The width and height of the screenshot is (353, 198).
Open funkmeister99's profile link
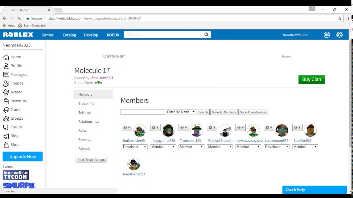pyautogui.click(x=134, y=141)
